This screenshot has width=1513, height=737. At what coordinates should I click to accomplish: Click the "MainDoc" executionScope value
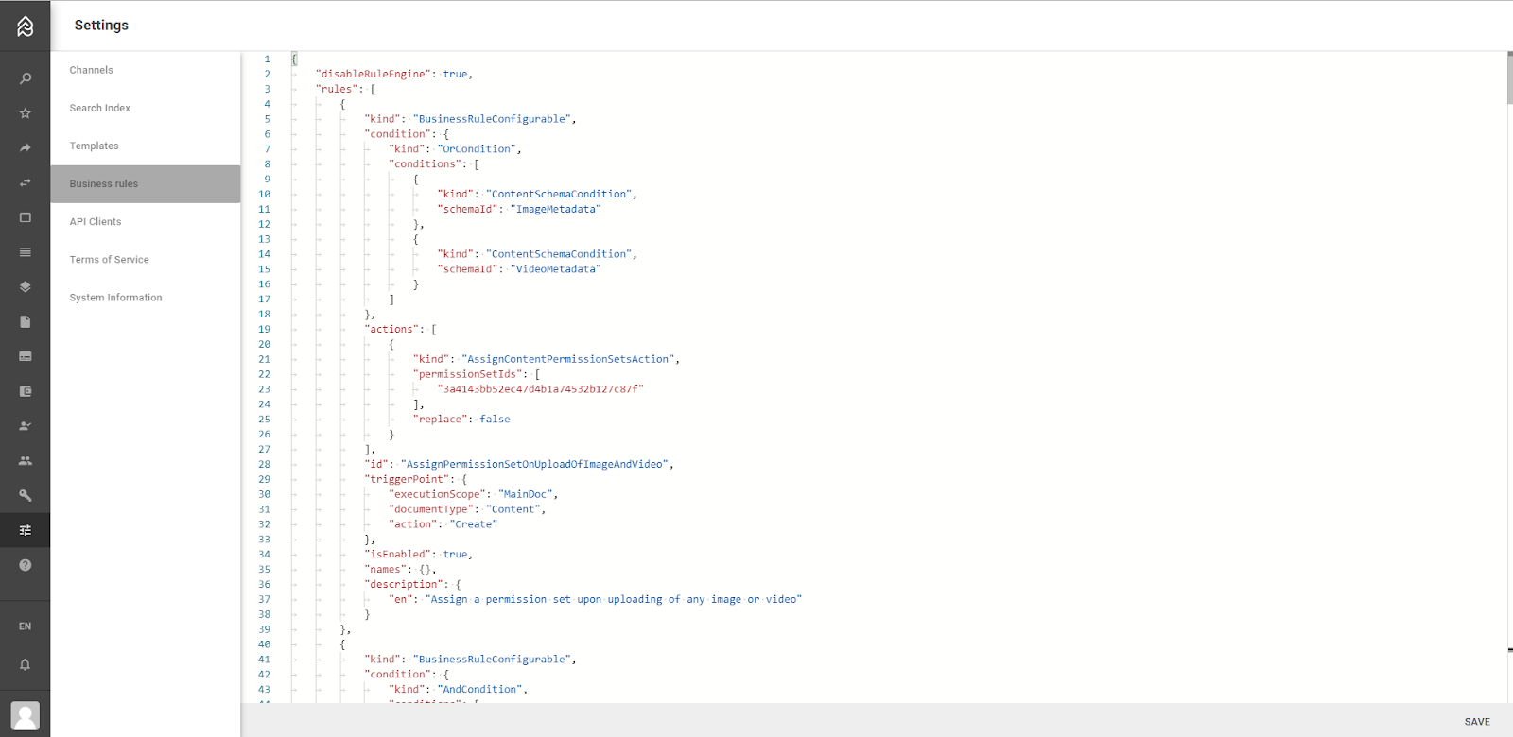[x=525, y=494]
